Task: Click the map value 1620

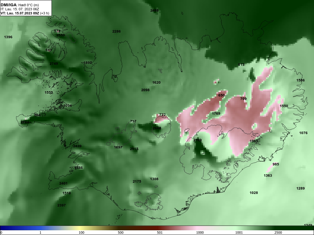Action: [156, 82]
